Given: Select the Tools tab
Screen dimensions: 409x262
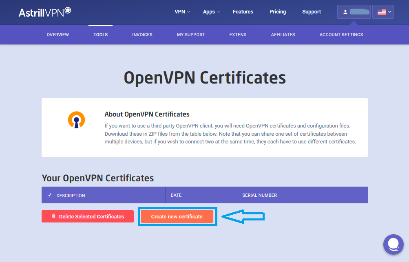Looking at the screenshot, I should 100,35.
